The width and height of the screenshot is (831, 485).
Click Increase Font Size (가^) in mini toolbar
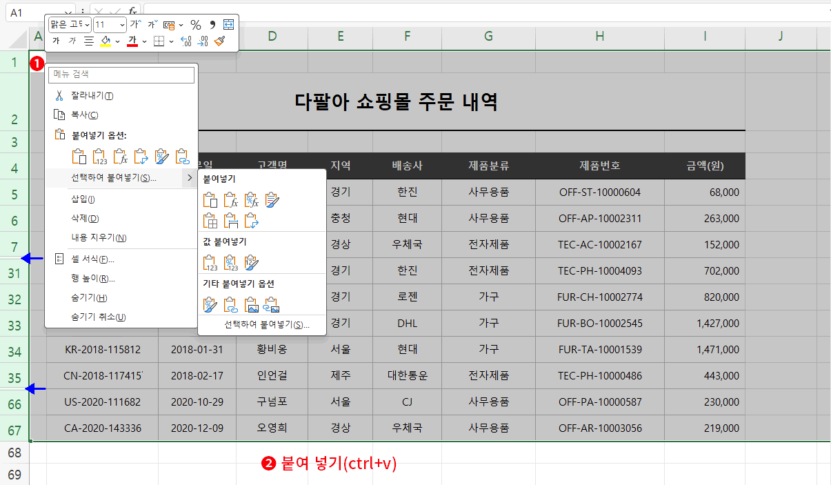tap(136, 24)
